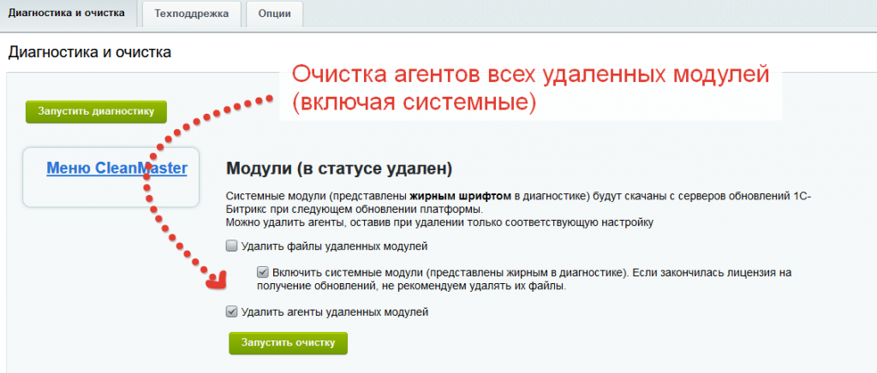Select the Диагностика и очистка tab
The width and height of the screenshot is (877, 373).
pos(67,15)
